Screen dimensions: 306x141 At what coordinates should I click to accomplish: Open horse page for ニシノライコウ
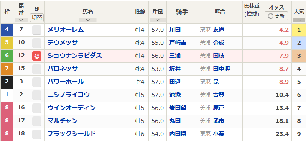pos(69,95)
